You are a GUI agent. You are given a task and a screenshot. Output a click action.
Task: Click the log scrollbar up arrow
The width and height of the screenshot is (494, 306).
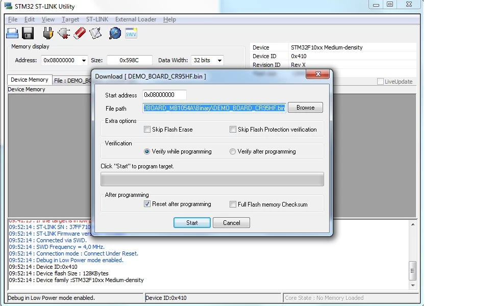413,224
